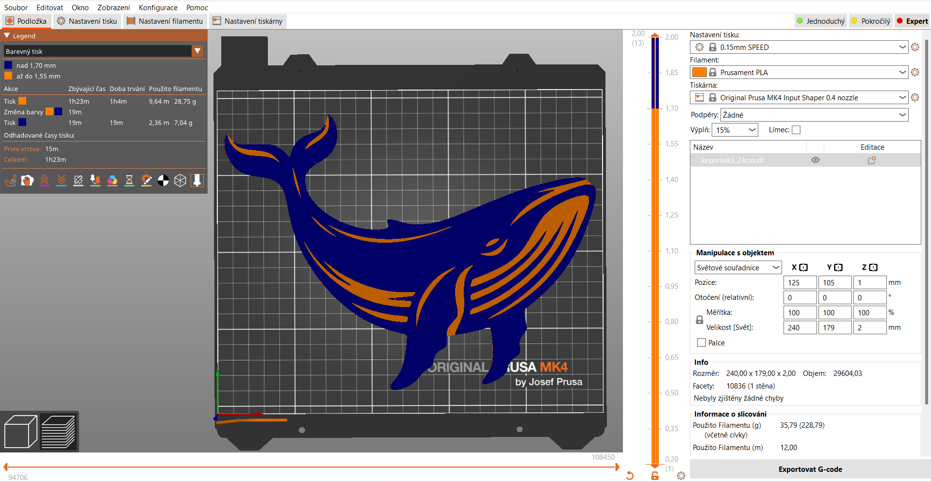The height and width of the screenshot is (482, 931).
Task: Click Otočení Z rotation field
Action: 870,297
